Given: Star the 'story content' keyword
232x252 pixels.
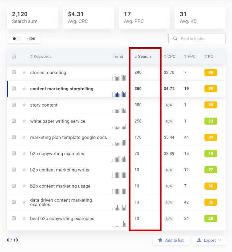Looking at the screenshot, I should 24,105.
